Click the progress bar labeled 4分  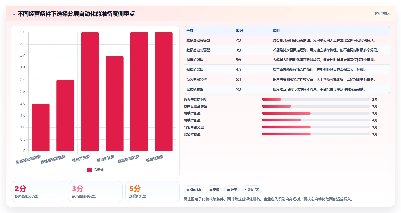(x=316, y=120)
